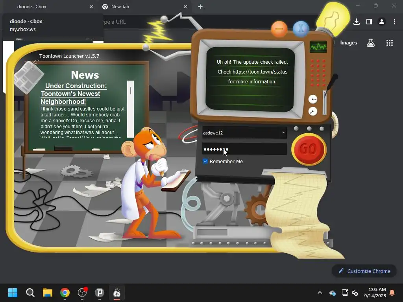
Task: Click cloud sync tray icon
Action: [332, 293]
